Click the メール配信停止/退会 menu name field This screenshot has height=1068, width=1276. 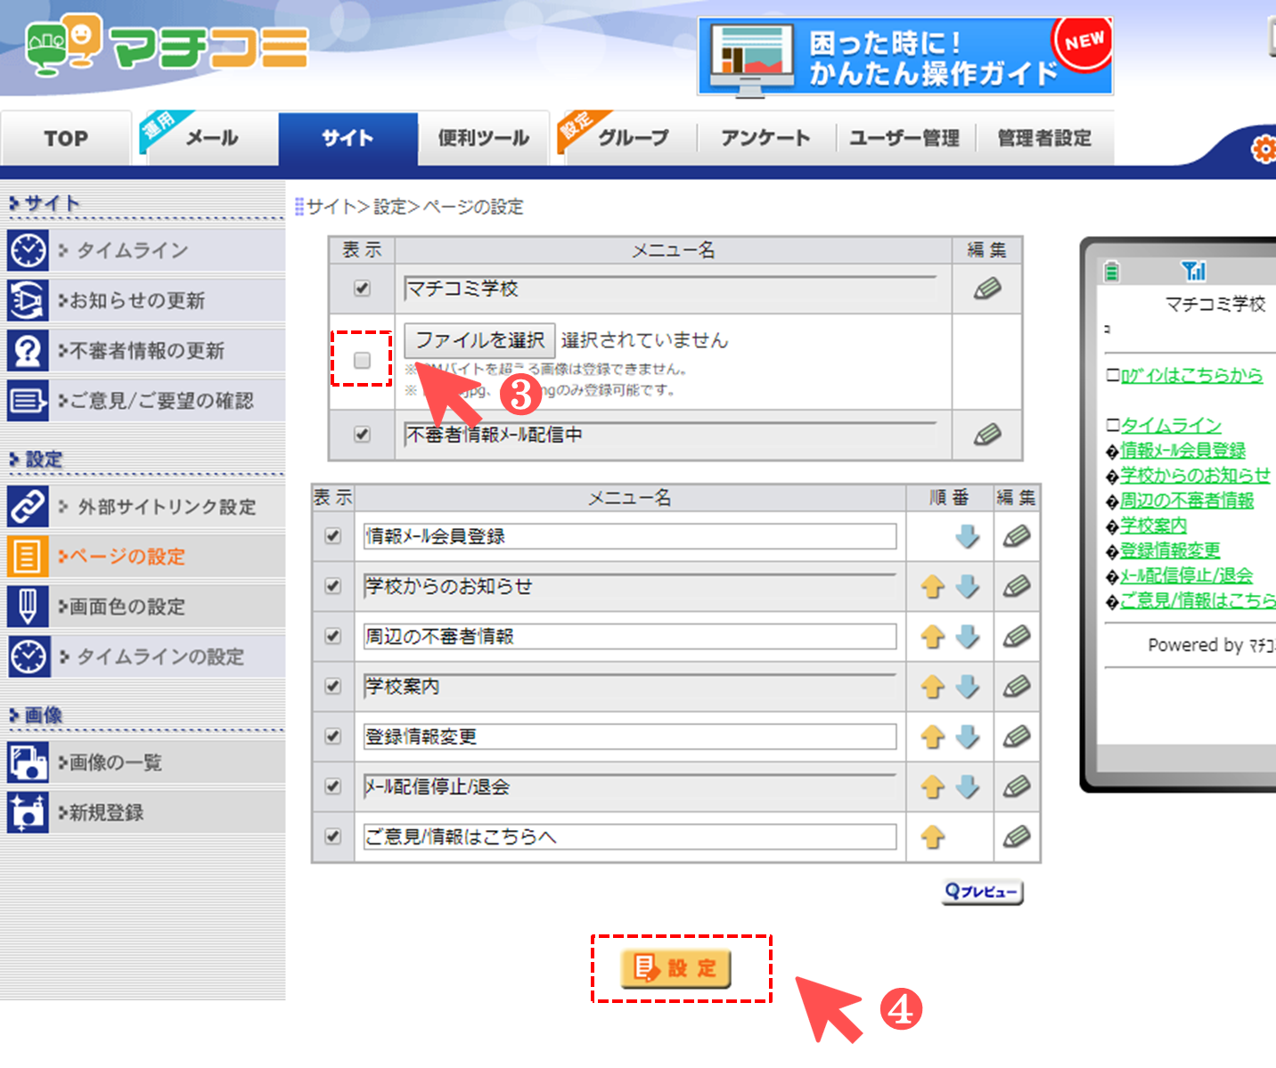629,787
